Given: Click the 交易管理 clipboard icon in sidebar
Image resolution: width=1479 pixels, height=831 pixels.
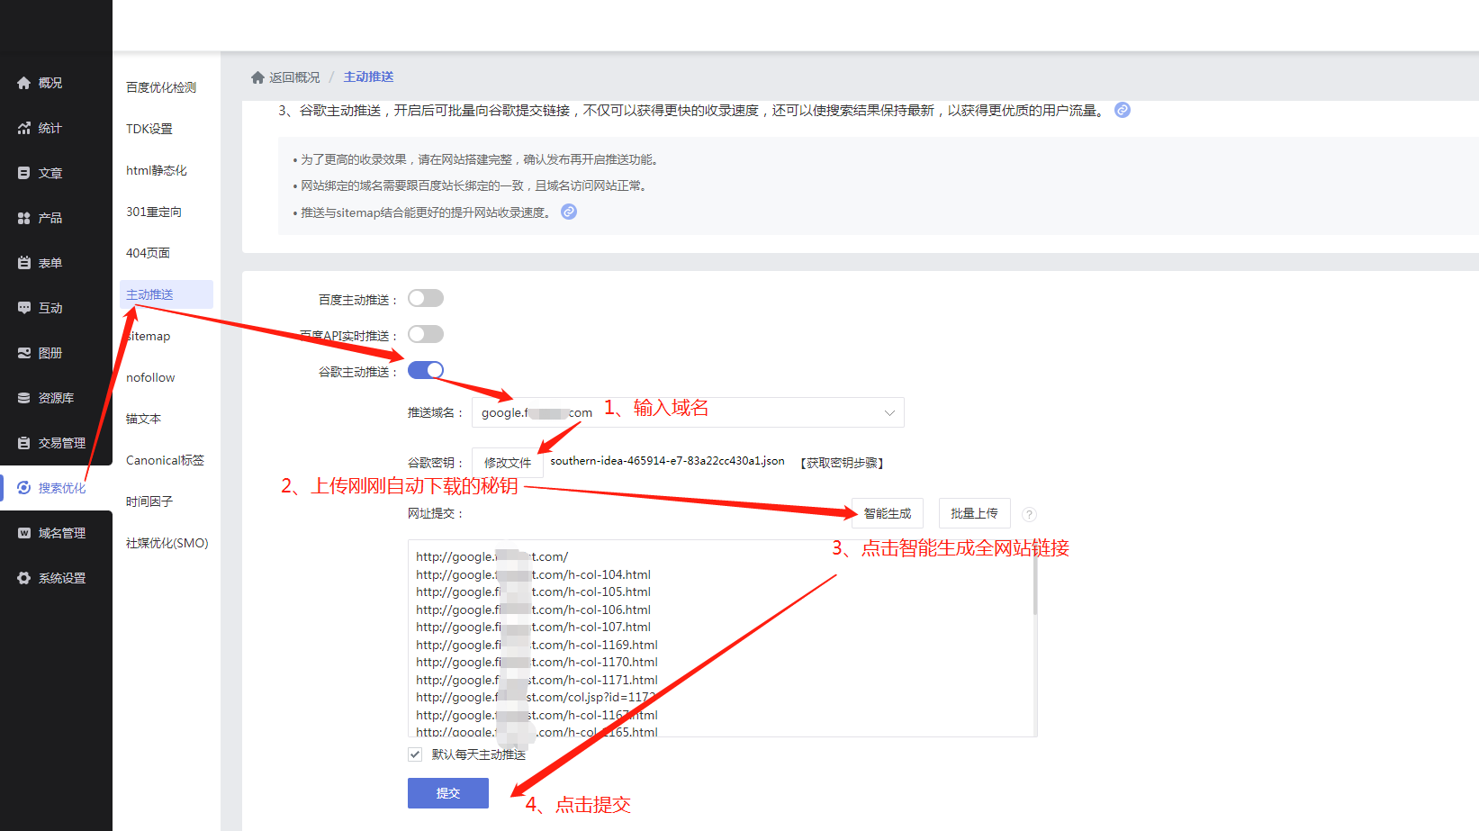Looking at the screenshot, I should pos(24,443).
